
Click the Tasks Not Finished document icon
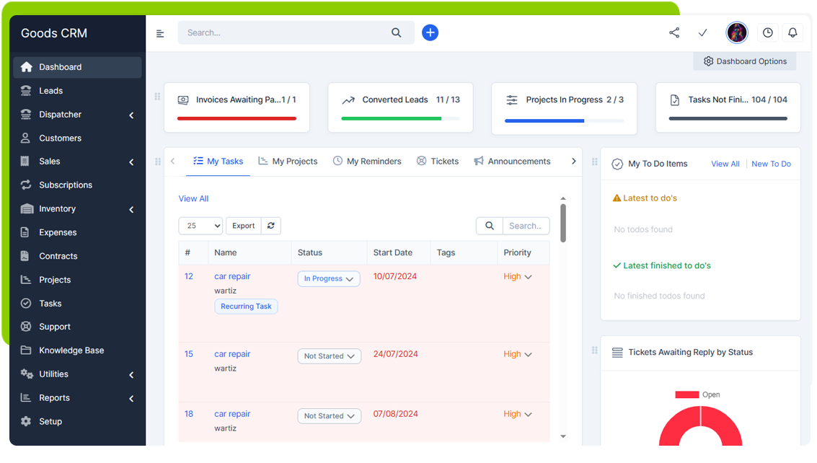(675, 100)
